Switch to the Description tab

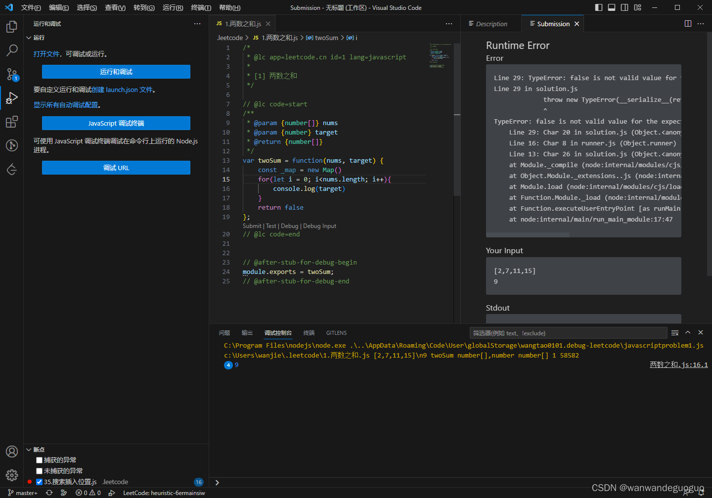pyautogui.click(x=491, y=24)
